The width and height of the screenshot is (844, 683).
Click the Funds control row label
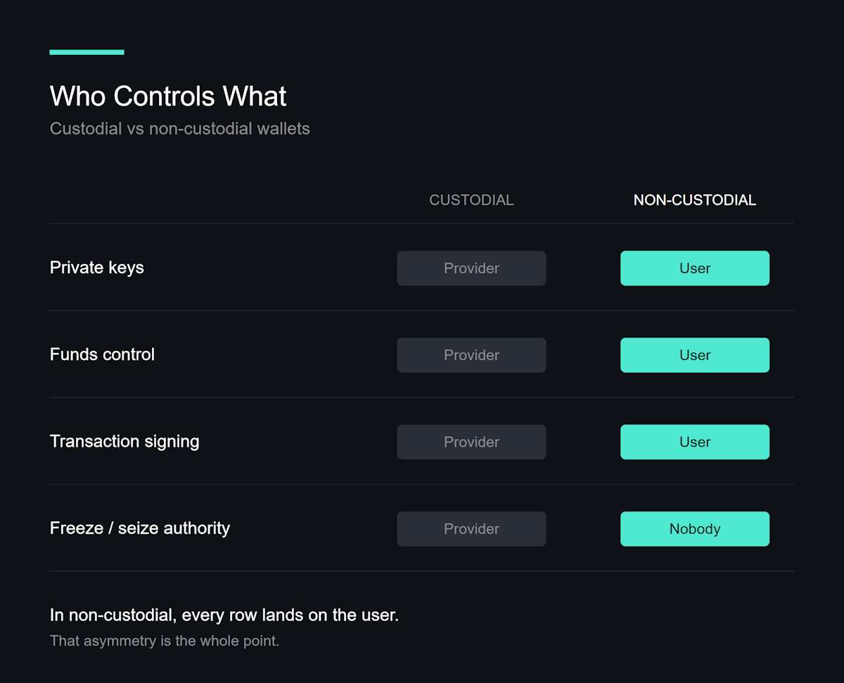[102, 355]
